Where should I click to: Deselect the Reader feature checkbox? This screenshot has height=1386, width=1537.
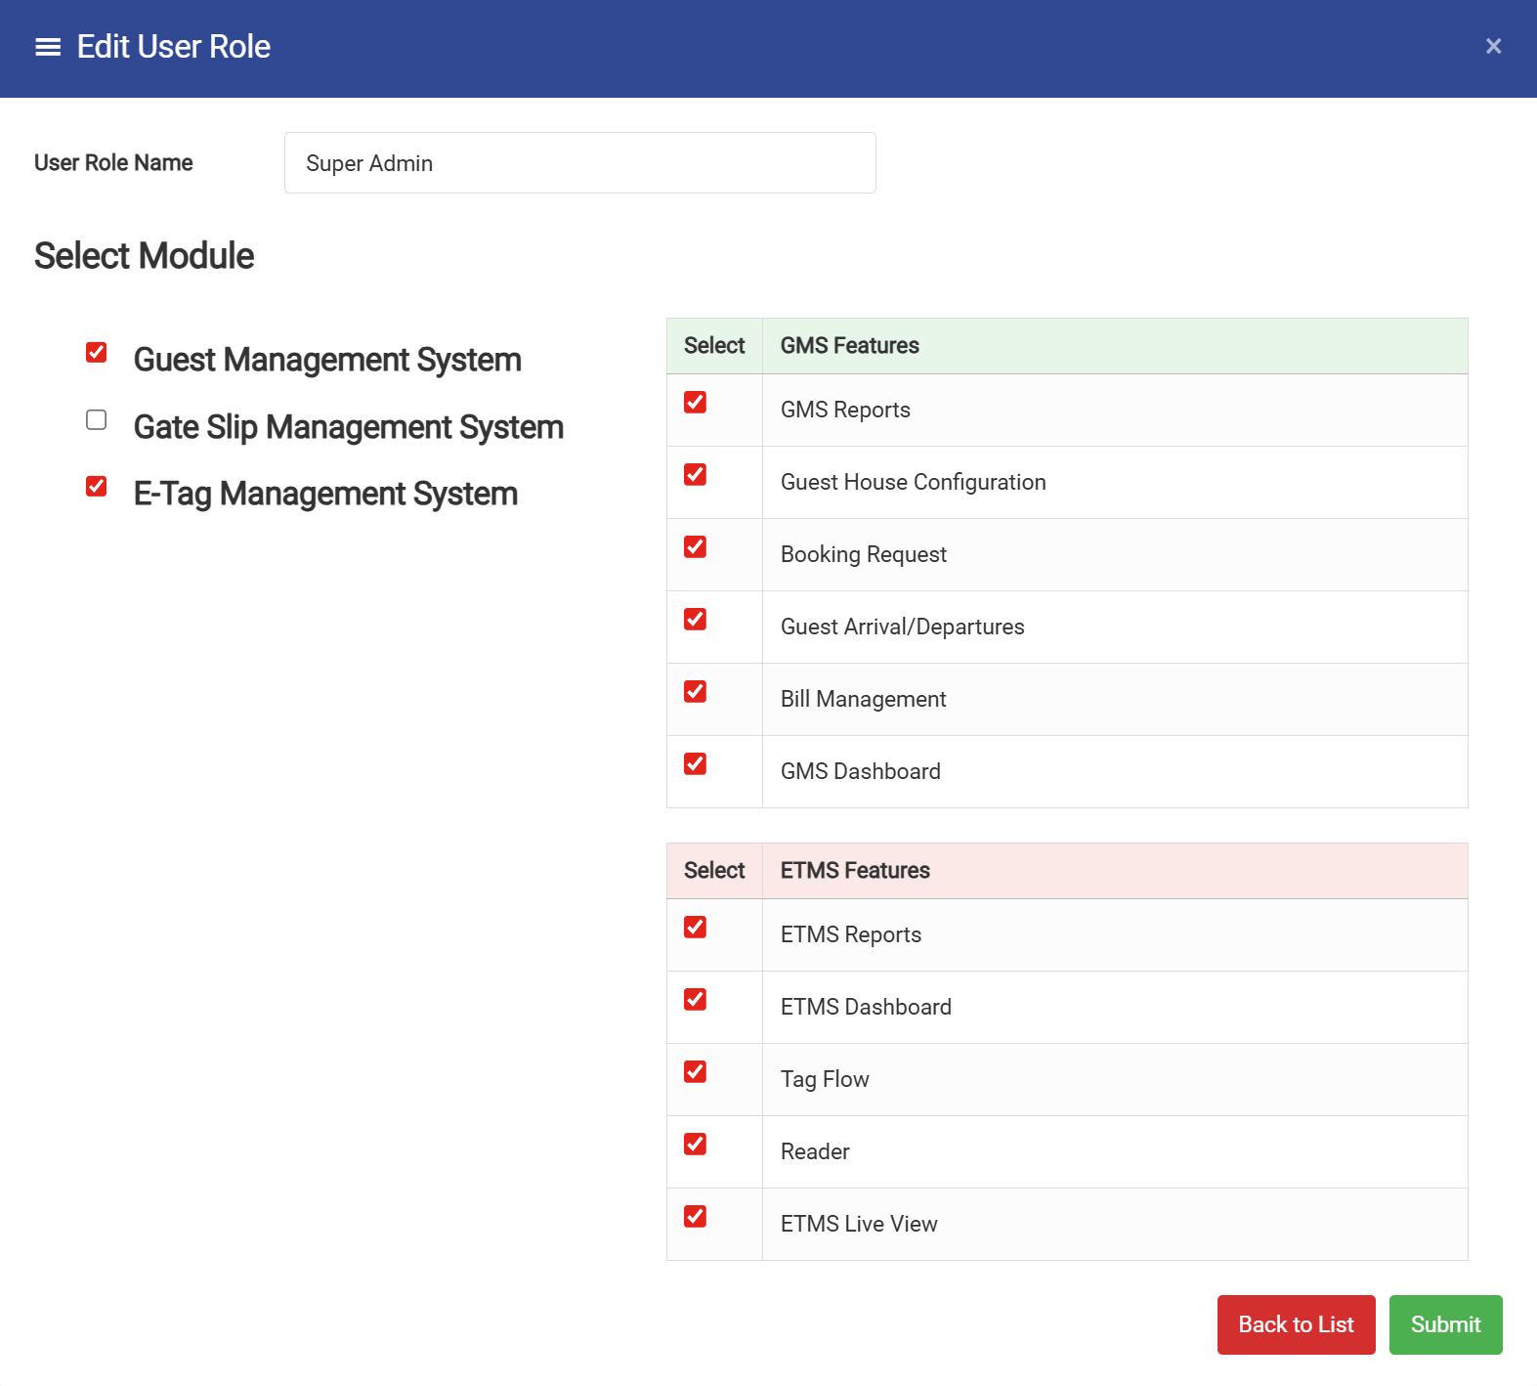(695, 1145)
